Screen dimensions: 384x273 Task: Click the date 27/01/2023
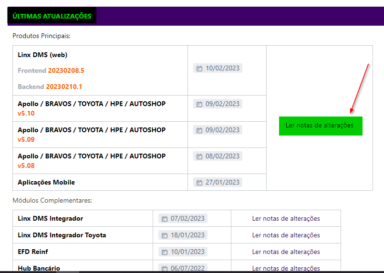click(x=222, y=182)
